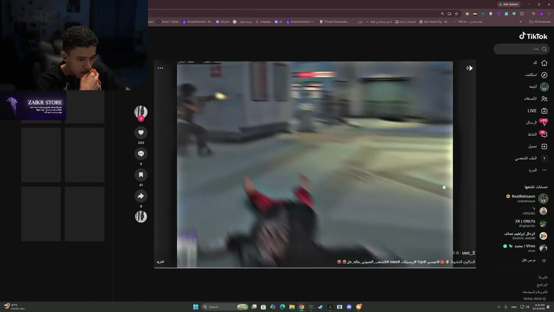
Task: Open File Explorer from the taskbar
Action: pyautogui.click(x=292, y=307)
